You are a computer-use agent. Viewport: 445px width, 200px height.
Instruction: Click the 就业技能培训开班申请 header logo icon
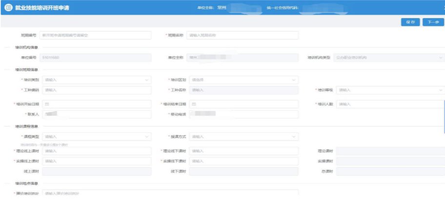(x=8, y=8)
